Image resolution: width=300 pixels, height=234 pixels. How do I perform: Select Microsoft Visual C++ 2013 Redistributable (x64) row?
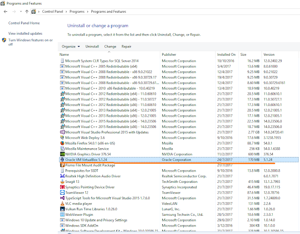(179, 110)
